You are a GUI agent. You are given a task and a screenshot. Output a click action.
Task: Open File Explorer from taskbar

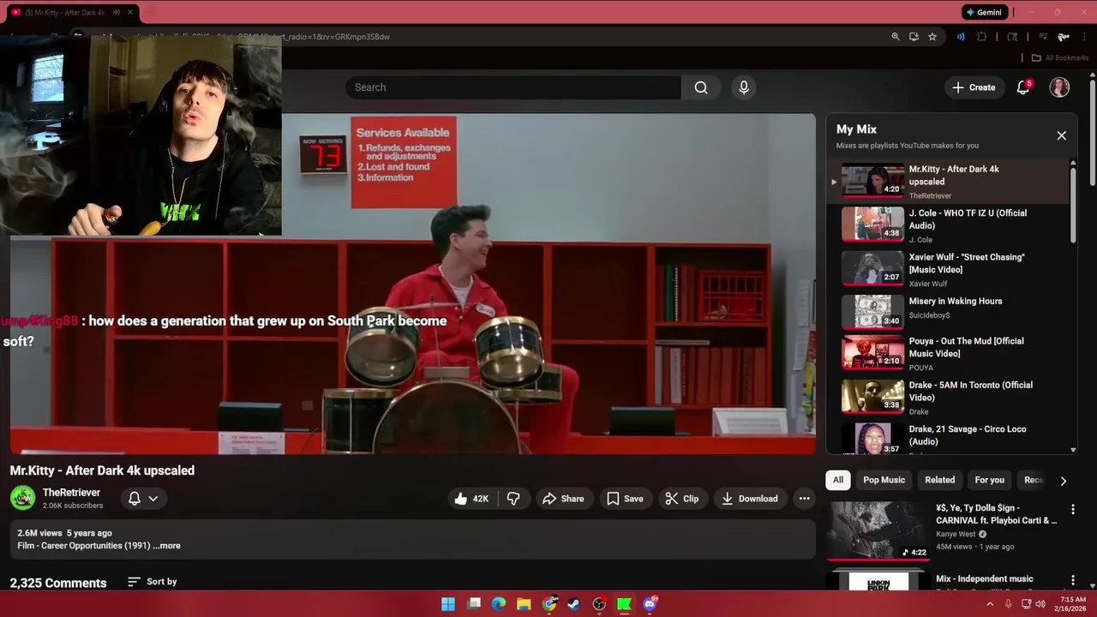click(x=524, y=604)
